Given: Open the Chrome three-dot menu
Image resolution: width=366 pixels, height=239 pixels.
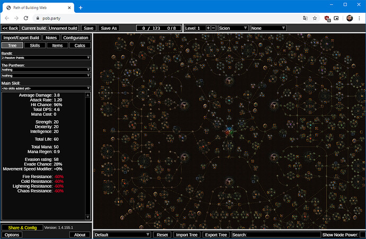Looking at the screenshot, I should click(359, 18).
